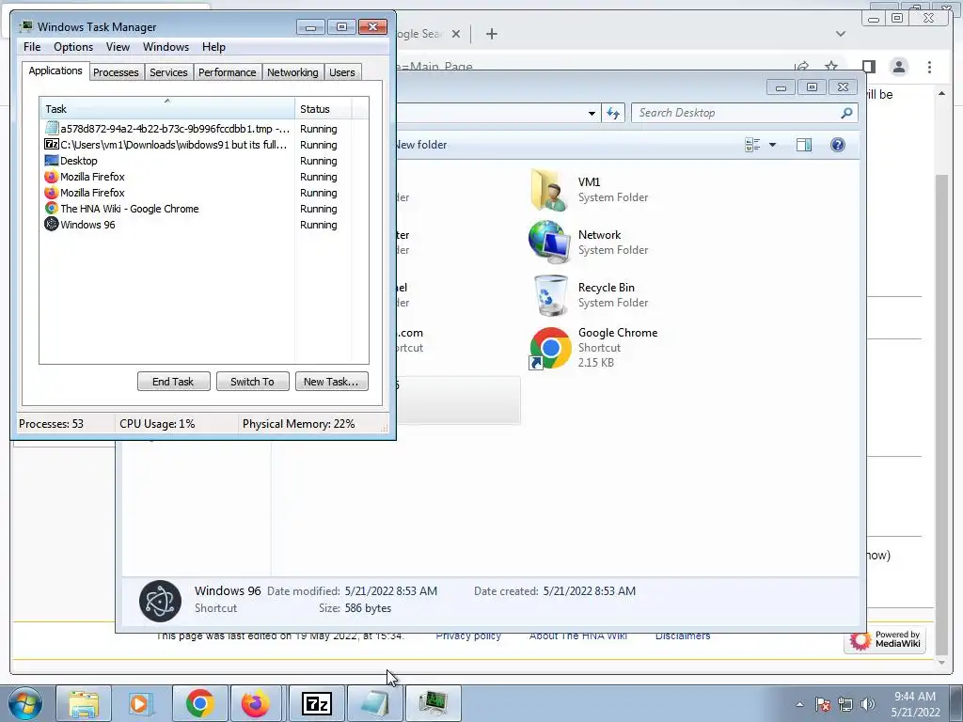Activate the 7-Zip taskbar button
Image resolution: width=963 pixels, height=722 pixels.
tap(317, 703)
